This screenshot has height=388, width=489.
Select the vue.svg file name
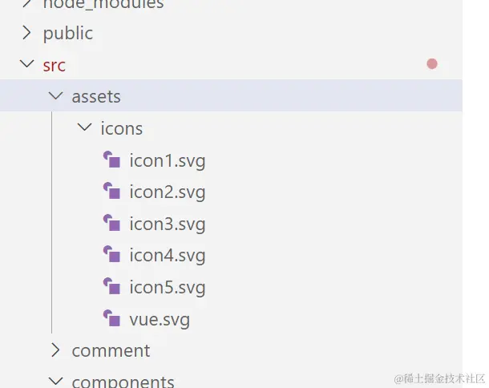pos(159,319)
